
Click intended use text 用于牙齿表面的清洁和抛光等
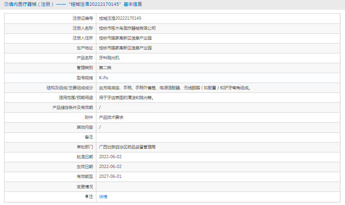tap(126, 98)
